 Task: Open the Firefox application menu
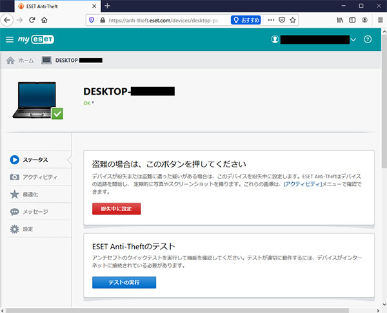(381, 20)
